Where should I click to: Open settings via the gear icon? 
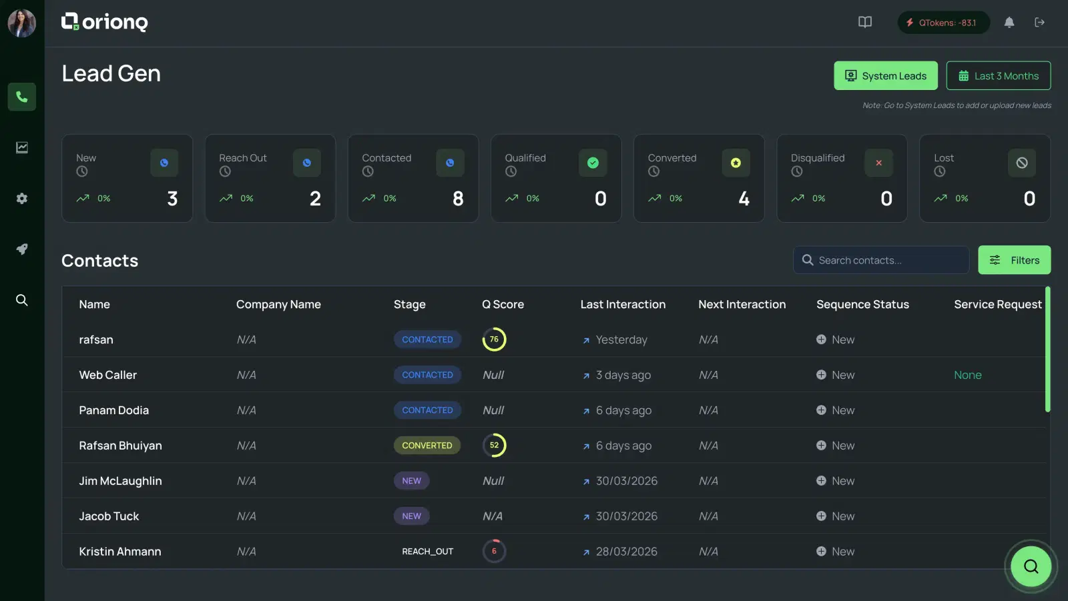coord(21,198)
